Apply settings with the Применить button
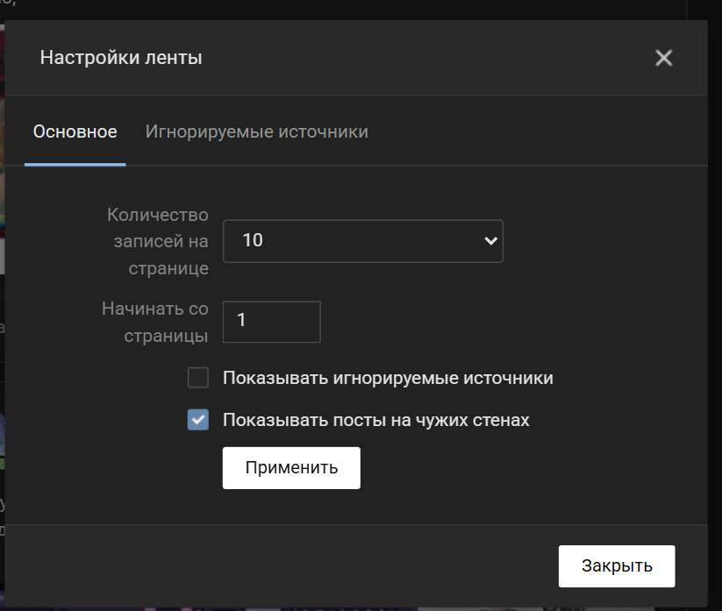 291,468
